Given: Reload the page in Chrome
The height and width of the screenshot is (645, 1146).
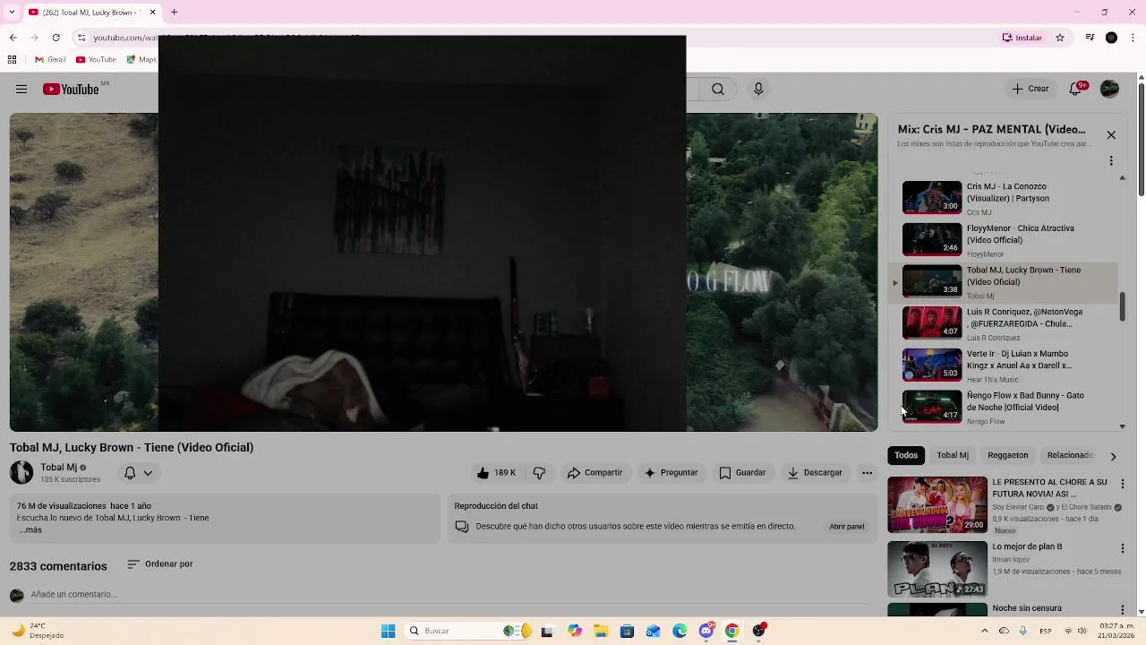Looking at the screenshot, I should click(x=56, y=38).
